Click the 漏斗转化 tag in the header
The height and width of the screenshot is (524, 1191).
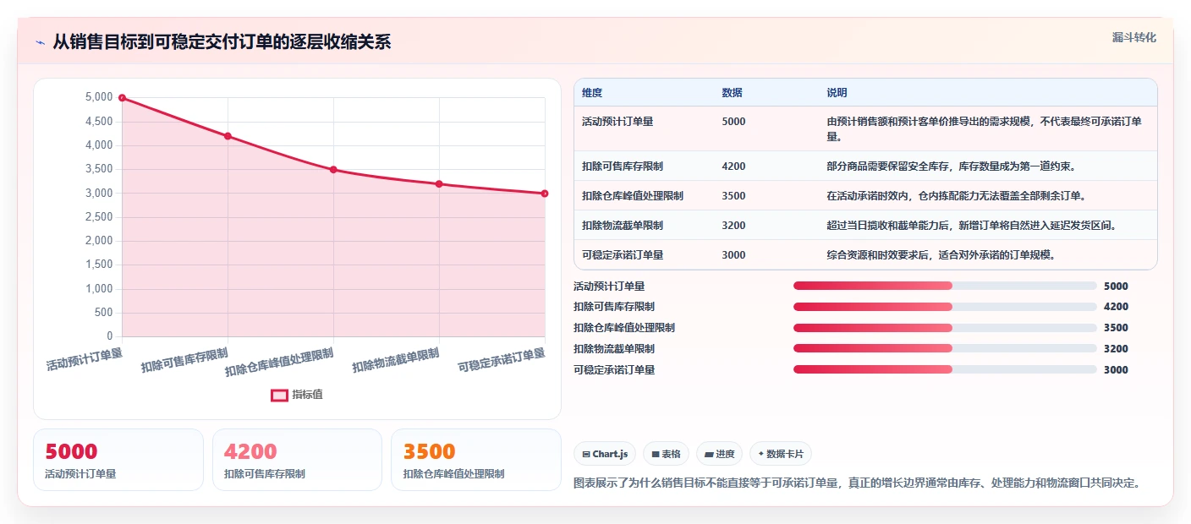click(x=1133, y=37)
